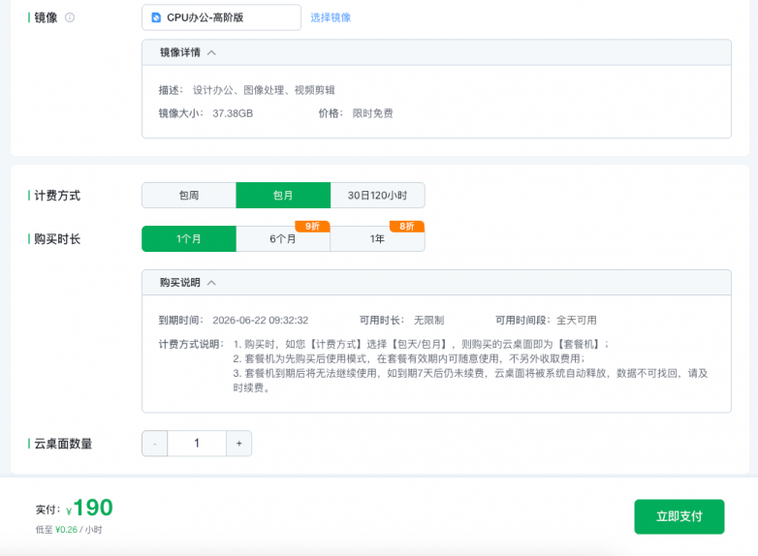Click the CPU办公-高阶版 image field

click(x=221, y=17)
